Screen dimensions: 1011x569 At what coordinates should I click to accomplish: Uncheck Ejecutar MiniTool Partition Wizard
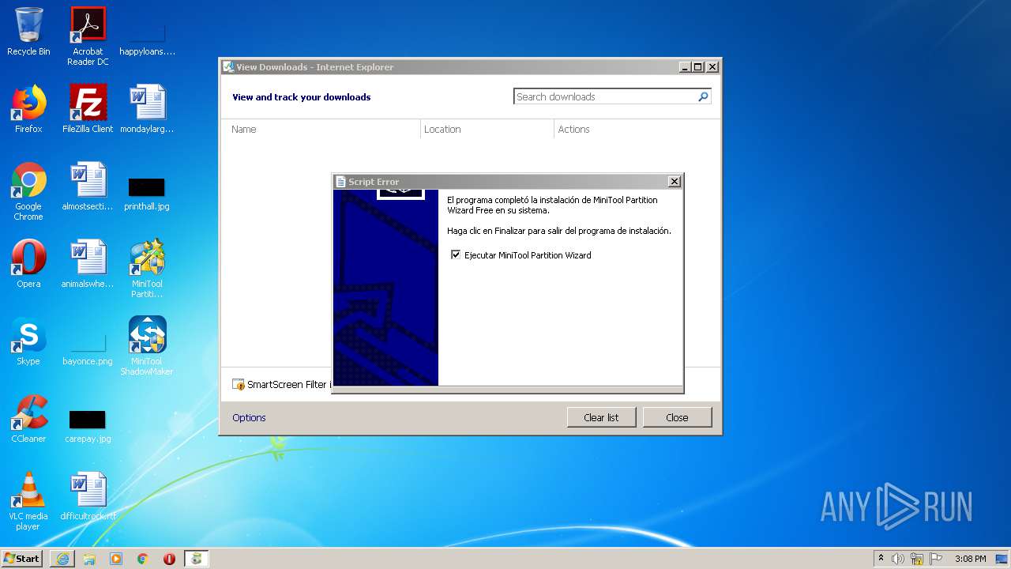click(x=456, y=254)
